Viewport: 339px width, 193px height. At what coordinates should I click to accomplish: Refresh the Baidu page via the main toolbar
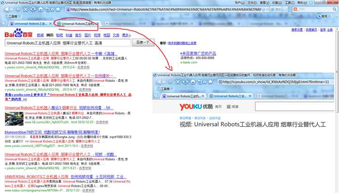[33, 9]
